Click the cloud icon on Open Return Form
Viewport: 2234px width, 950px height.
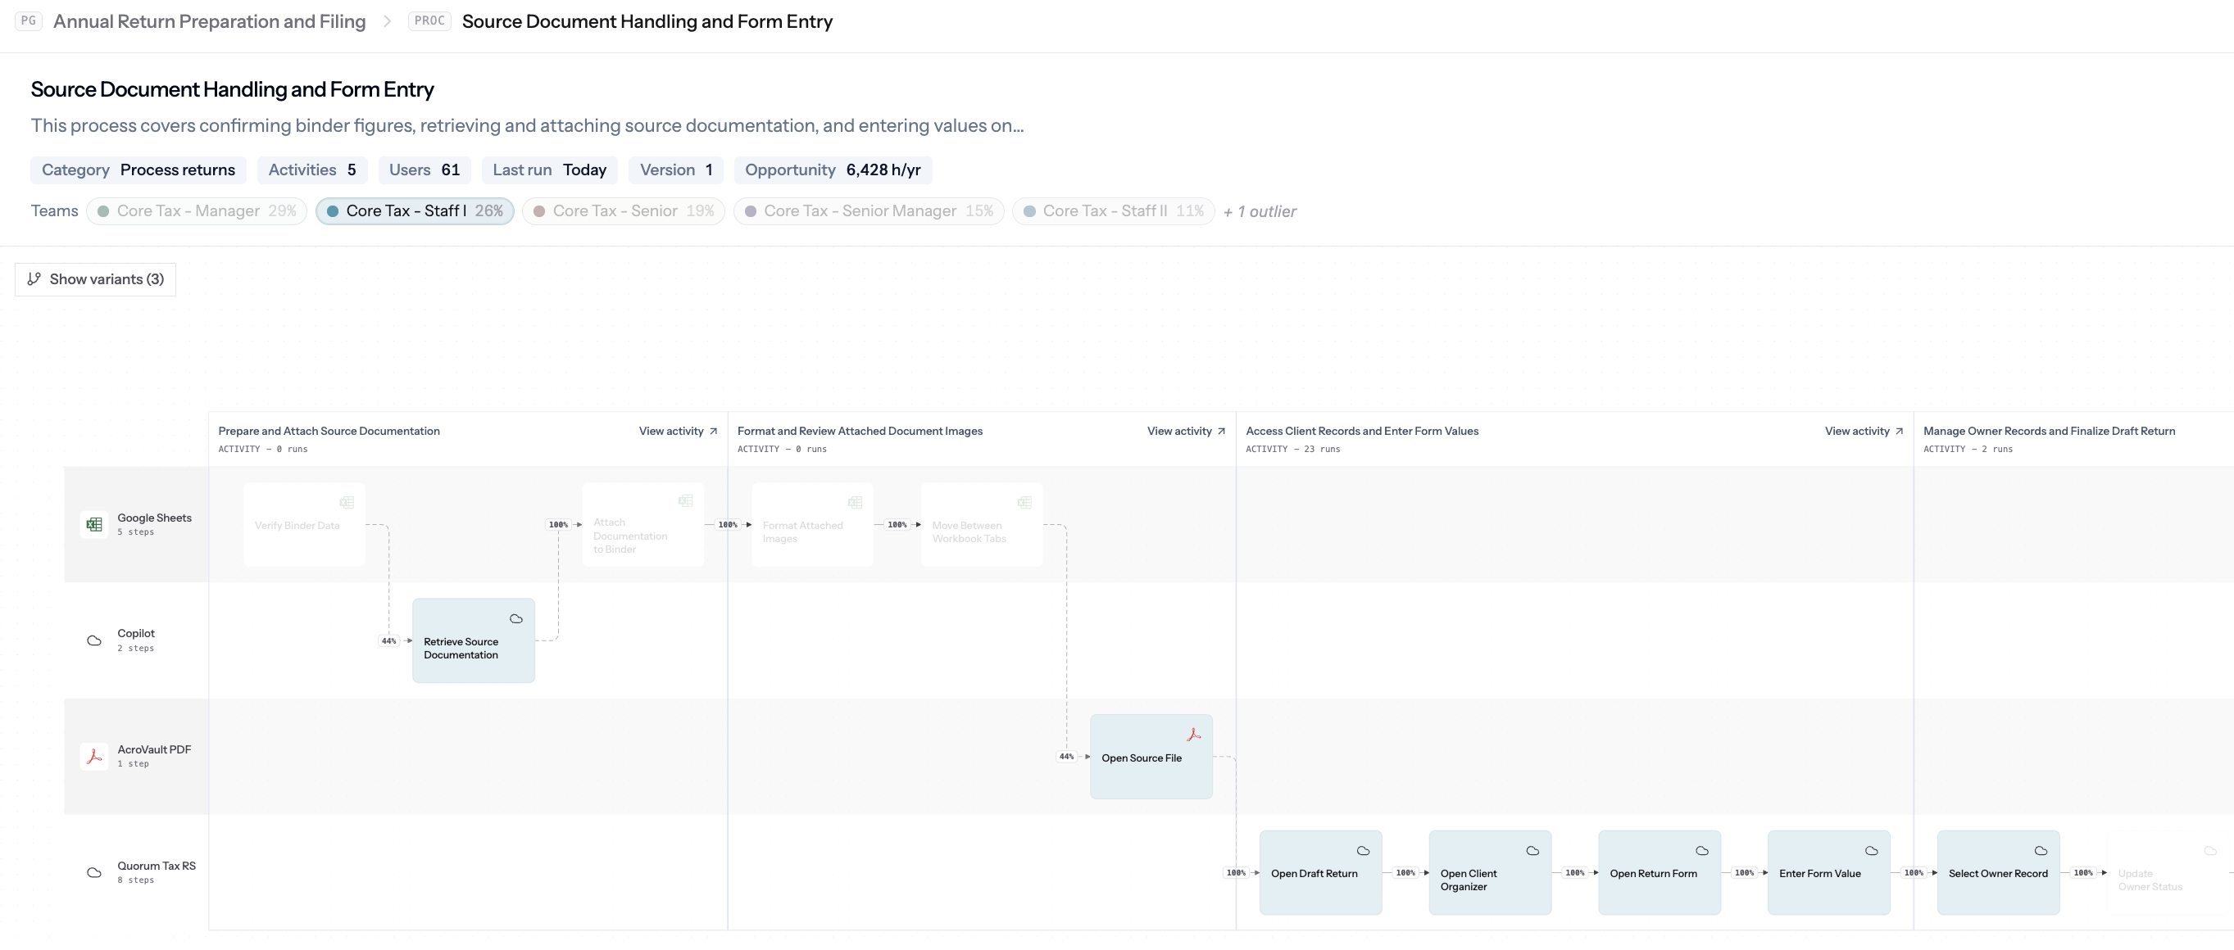(x=1702, y=850)
